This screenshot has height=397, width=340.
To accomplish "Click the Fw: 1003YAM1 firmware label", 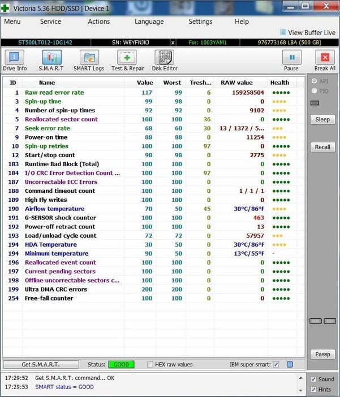I will tap(208, 43).
